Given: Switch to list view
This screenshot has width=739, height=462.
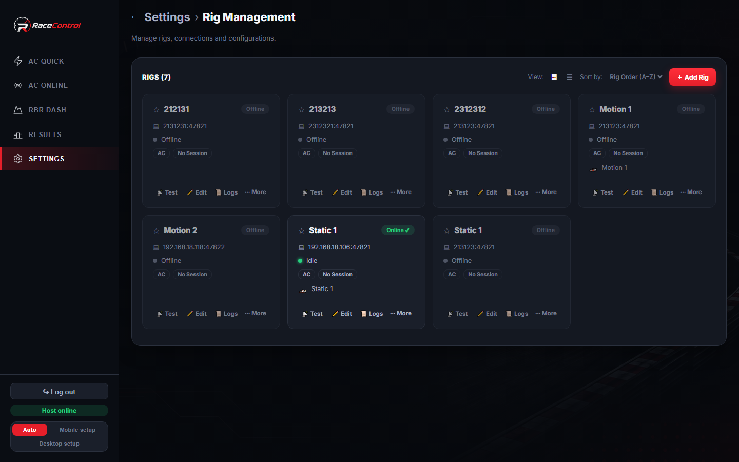Looking at the screenshot, I should coord(569,77).
